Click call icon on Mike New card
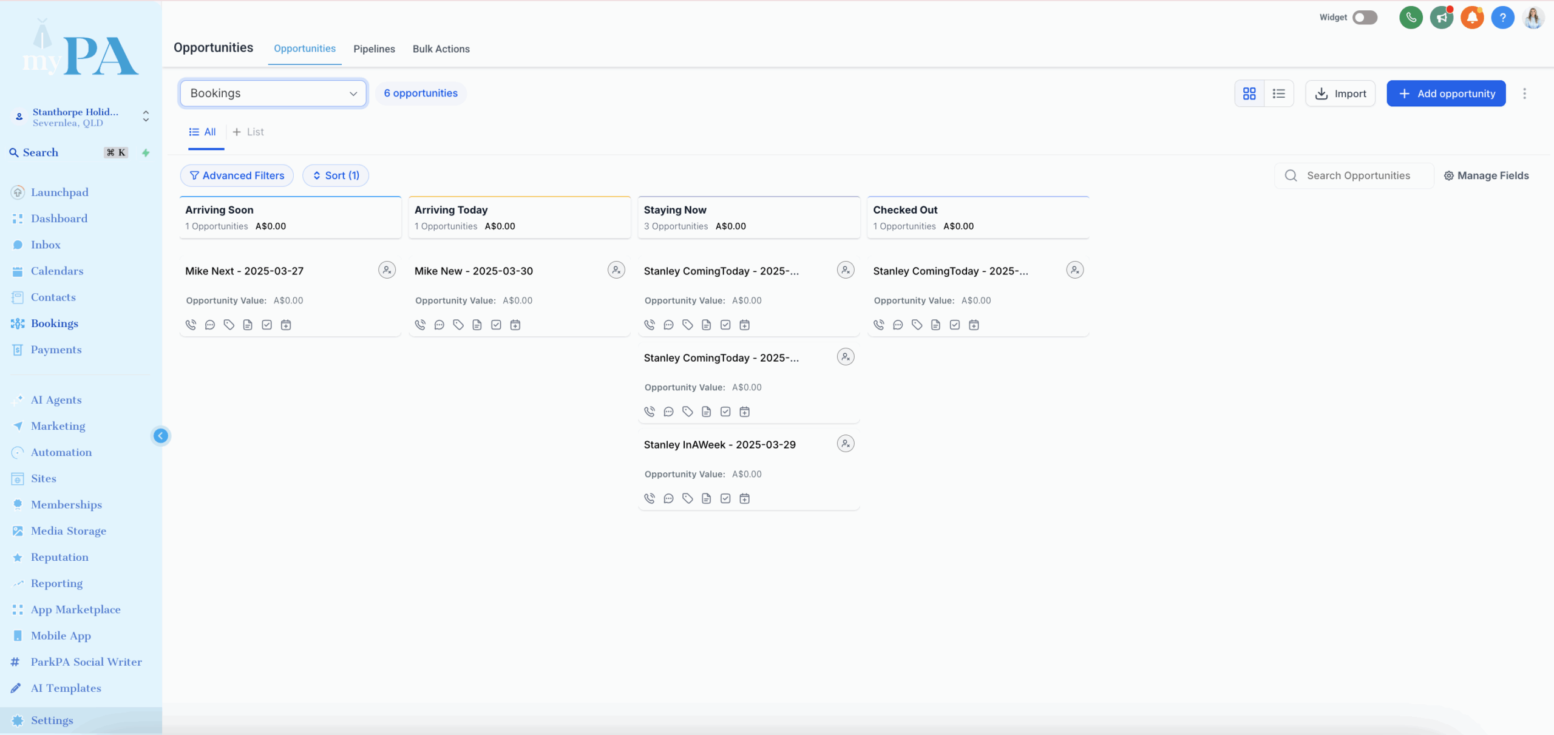Image resolution: width=1554 pixels, height=735 pixels. point(420,325)
